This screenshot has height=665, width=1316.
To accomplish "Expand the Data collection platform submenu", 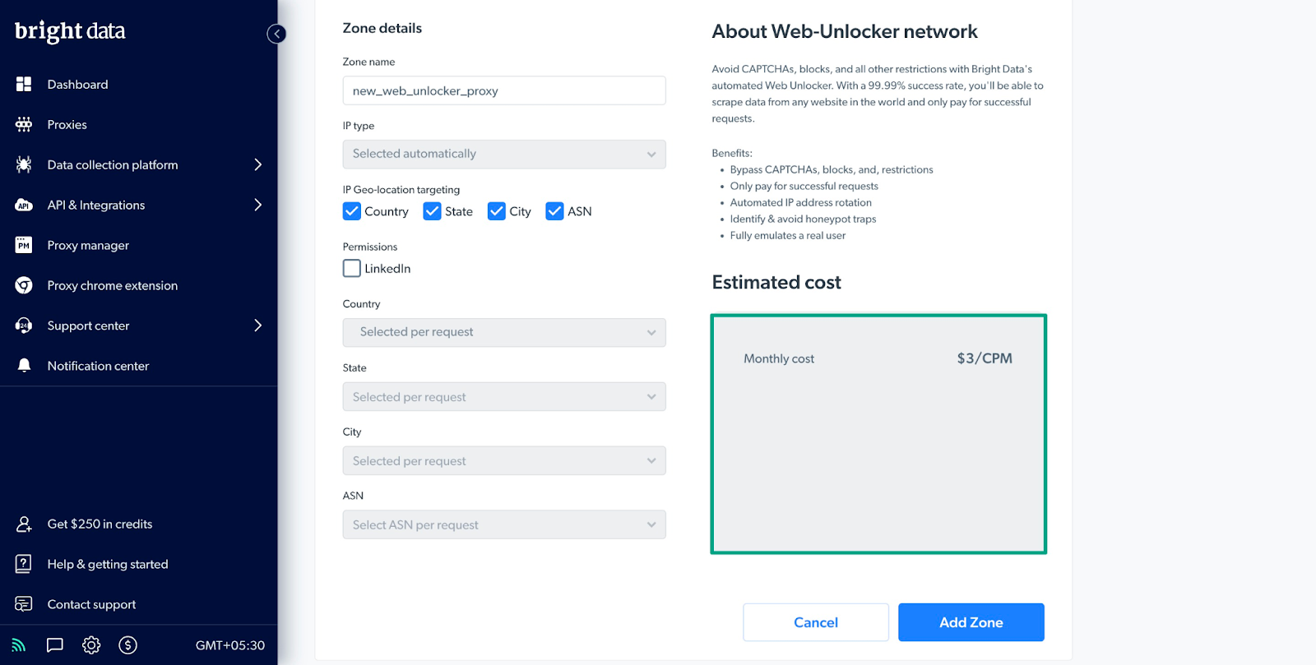I will (x=257, y=164).
